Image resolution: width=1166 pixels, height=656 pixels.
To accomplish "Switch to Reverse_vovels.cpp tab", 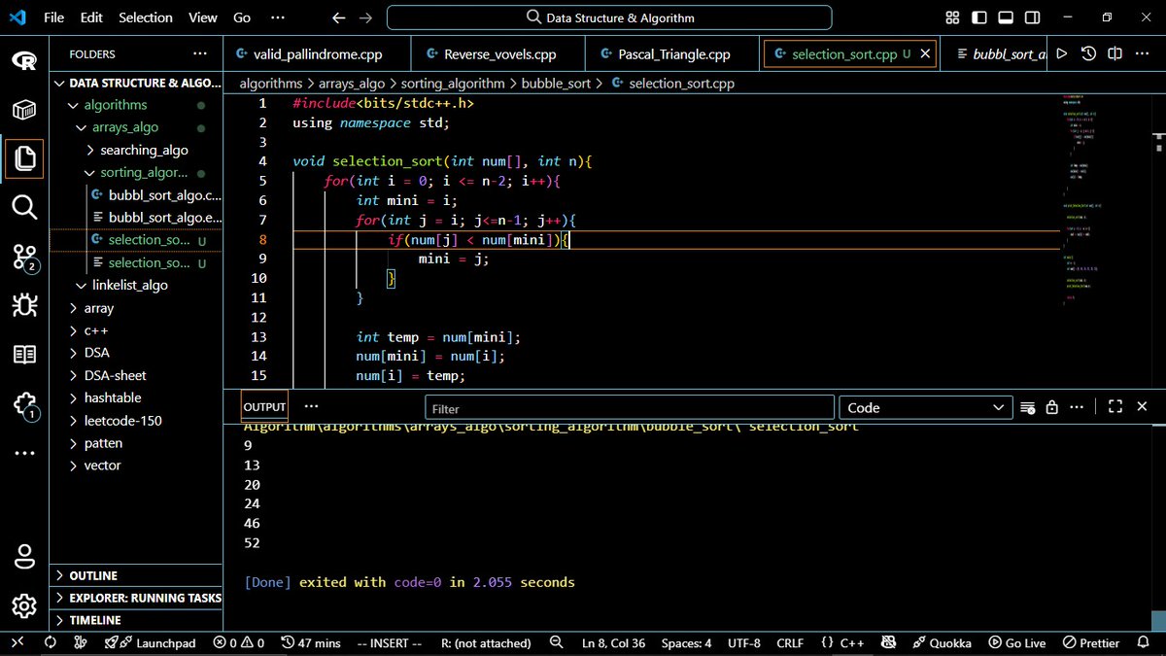I will point(497,54).
